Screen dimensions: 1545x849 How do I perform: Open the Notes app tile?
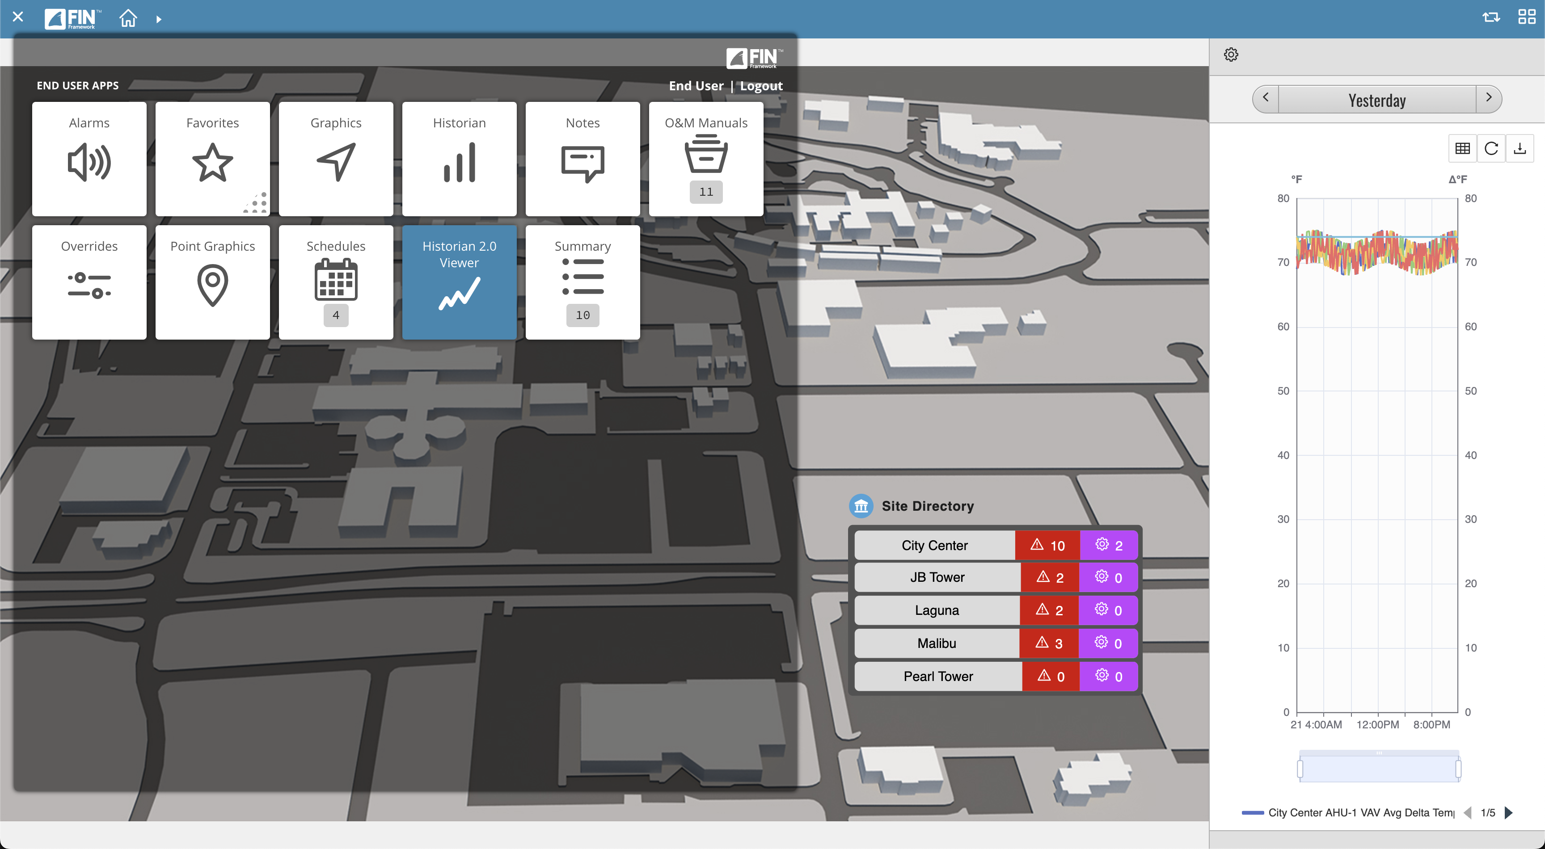[x=583, y=159]
